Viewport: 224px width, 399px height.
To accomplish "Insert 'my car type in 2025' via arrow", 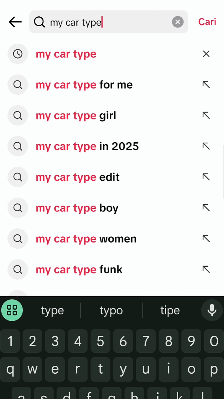I will click(x=206, y=146).
